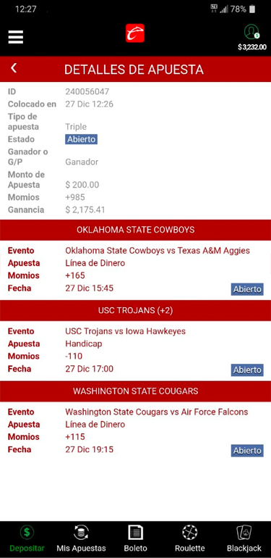Open the user account profile icon

251,32
